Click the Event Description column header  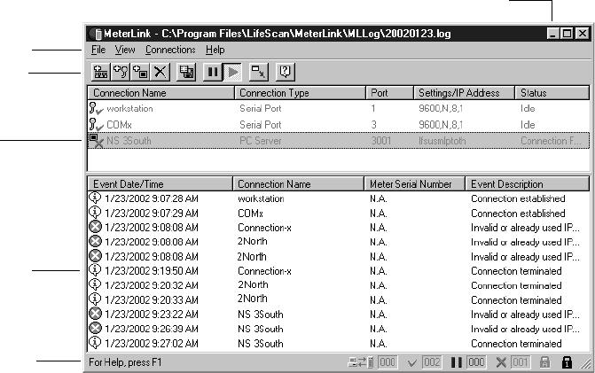528,184
